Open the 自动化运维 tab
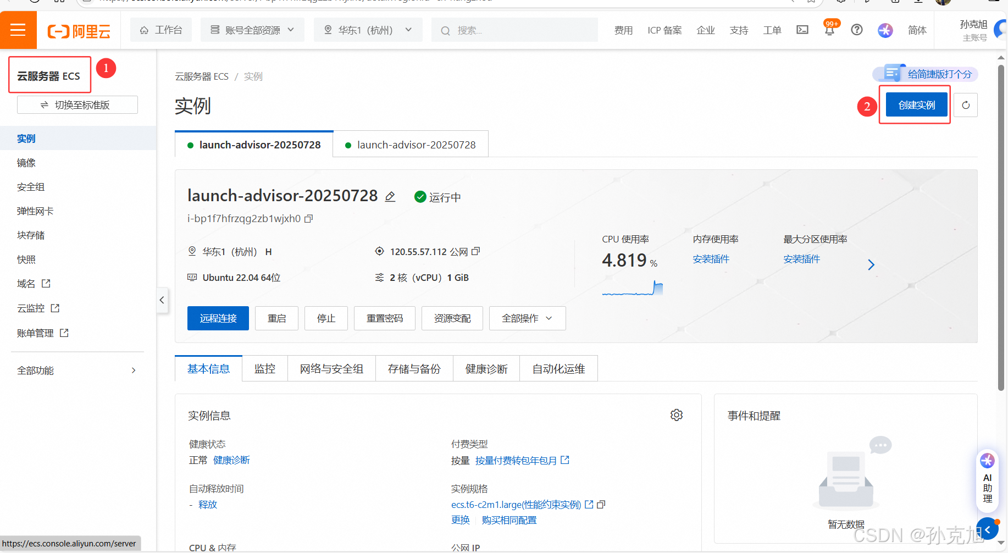This screenshot has height=553, width=1008. [558, 369]
